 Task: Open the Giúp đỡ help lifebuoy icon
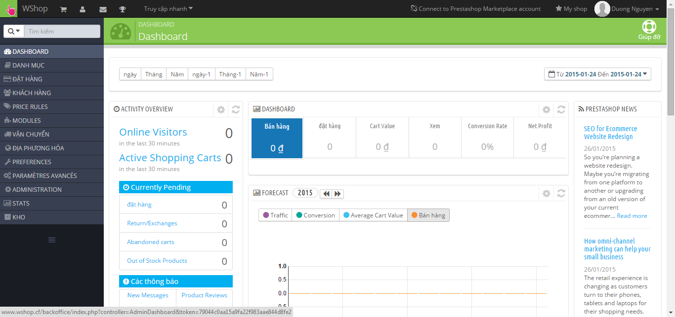pos(649,31)
